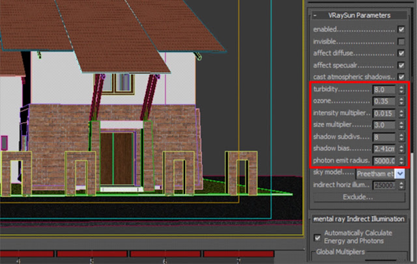
Task: Click the ozone value field
Action: coord(384,101)
